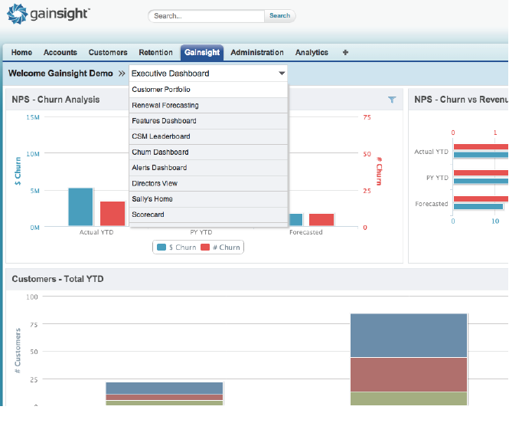Click the filter icon on NPS panel

(392, 100)
